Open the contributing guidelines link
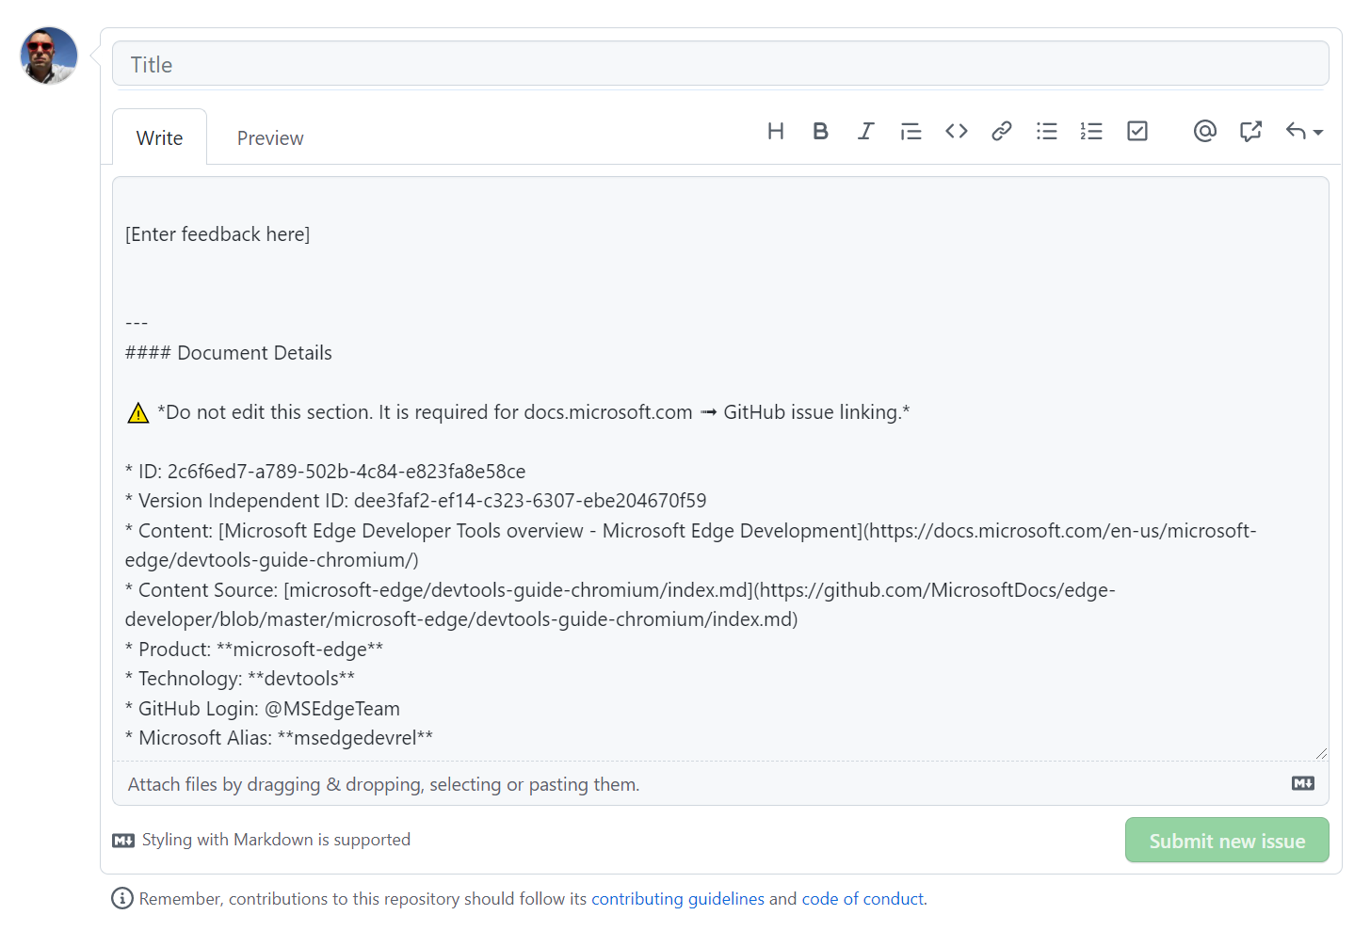This screenshot has height=947, width=1354. (x=678, y=899)
